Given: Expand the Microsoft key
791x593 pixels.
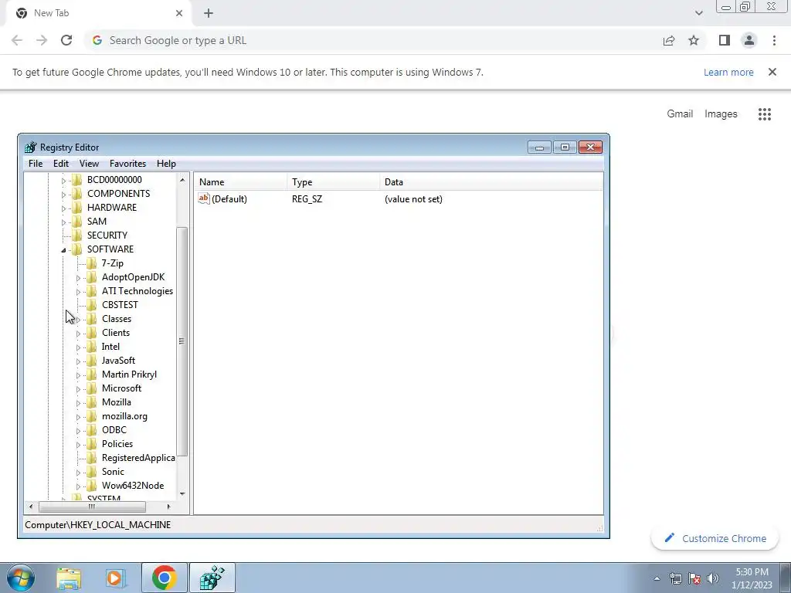Looking at the screenshot, I should point(78,389).
